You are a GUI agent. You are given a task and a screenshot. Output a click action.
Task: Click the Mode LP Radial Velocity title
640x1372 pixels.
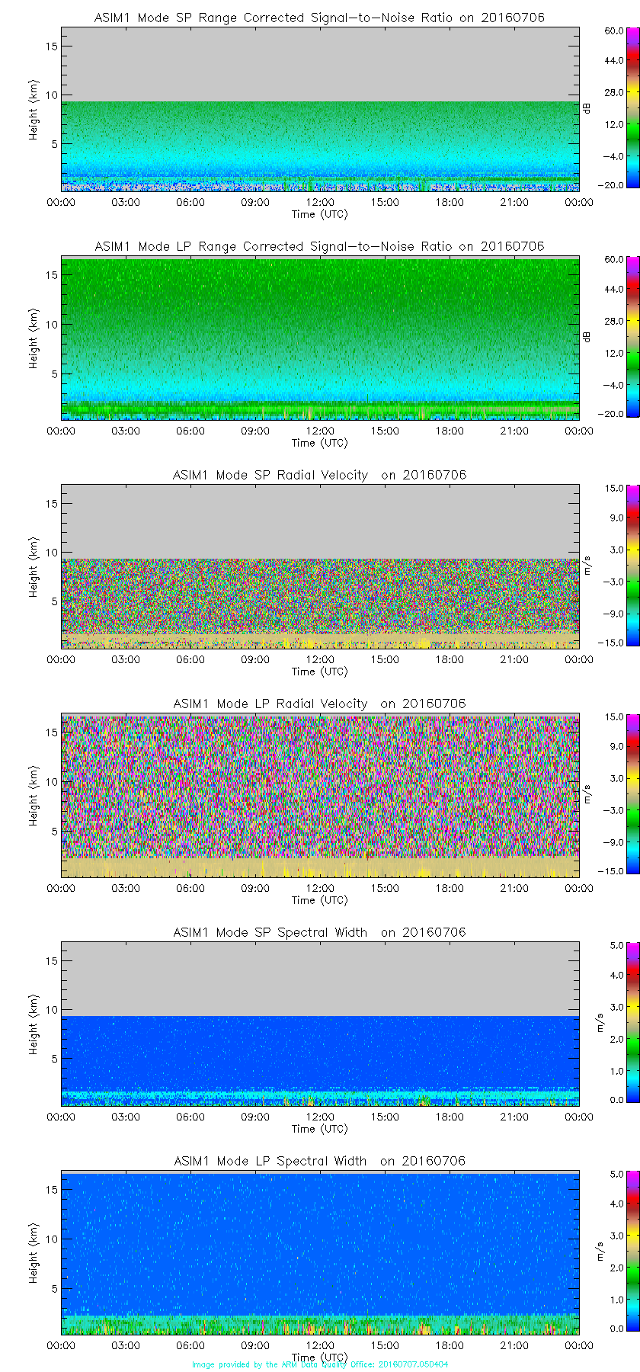coord(319,704)
